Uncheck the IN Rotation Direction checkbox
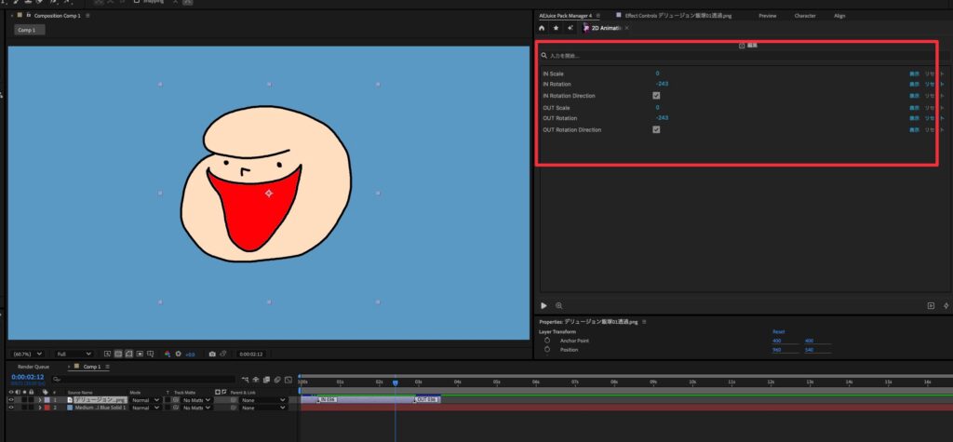Image resolution: width=953 pixels, height=442 pixels. 657,96
